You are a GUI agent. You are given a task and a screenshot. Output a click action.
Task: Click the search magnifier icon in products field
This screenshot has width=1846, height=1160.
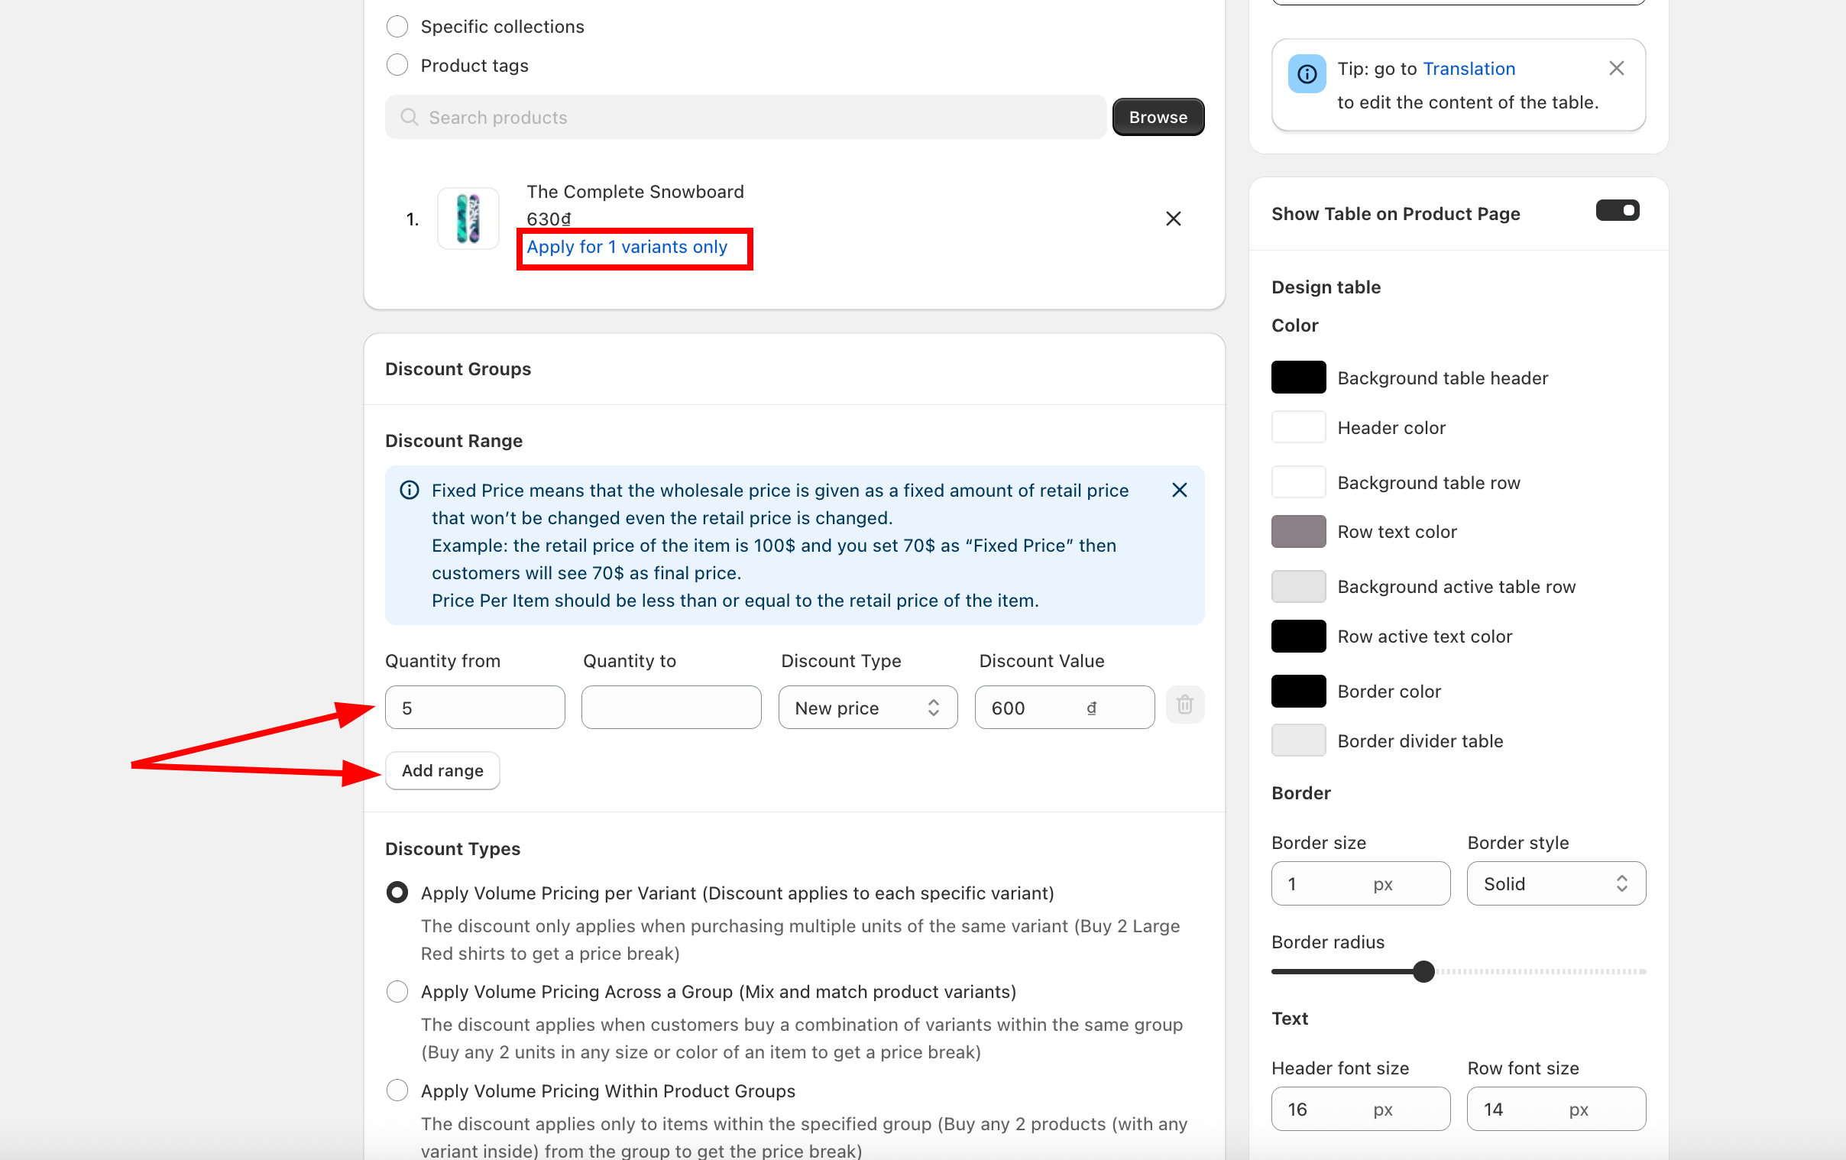coord(410,118)
